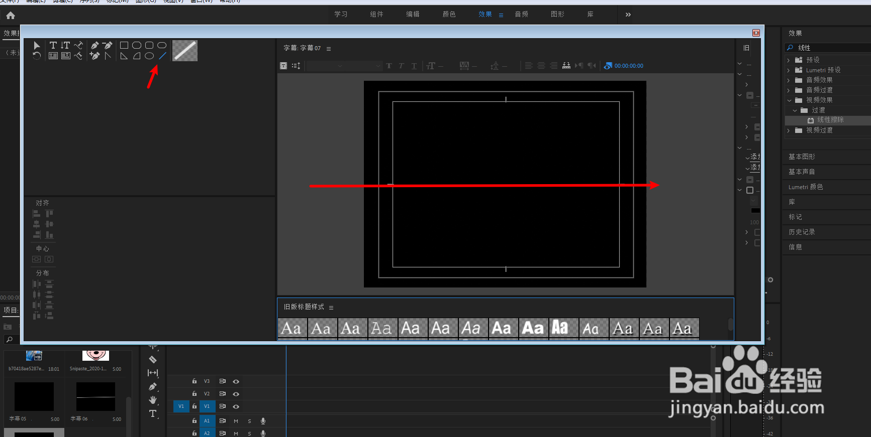The height and width of the screenshot is (437, 871).
Task: Mute audio track A1
Action: 236,421
